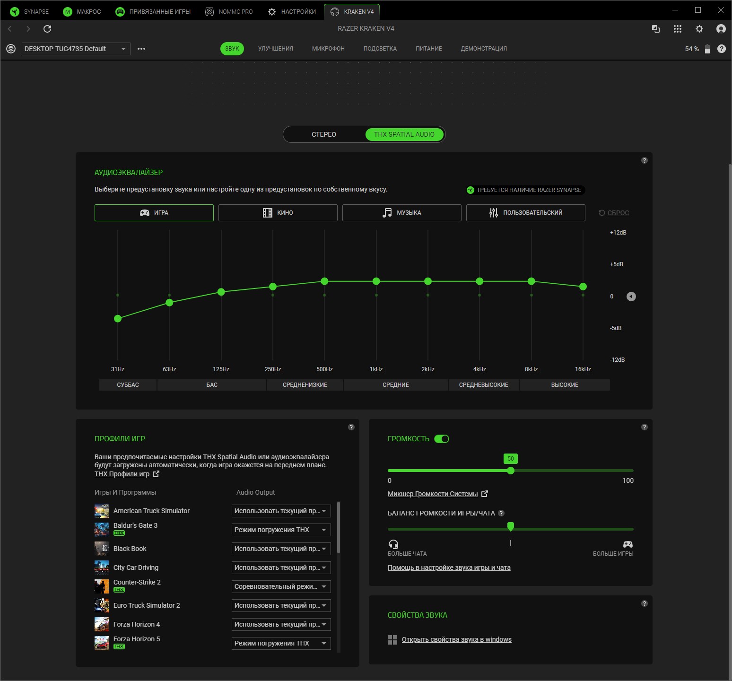
Task: Open audio output dropdown for Baldur's Gate 3
Action: (281, 530)
